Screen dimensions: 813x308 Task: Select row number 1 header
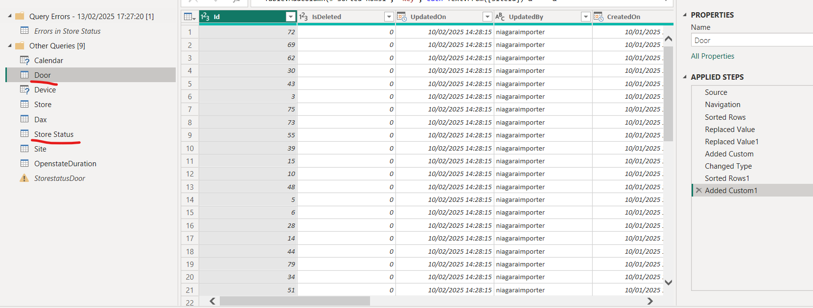pos(190,32)
